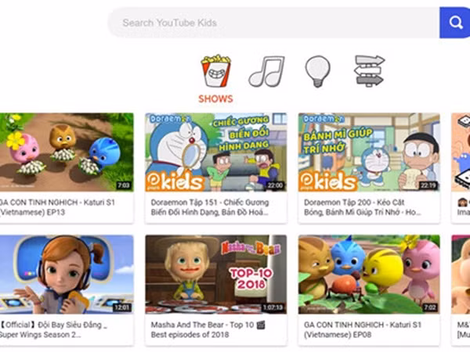470x352 pixels.
Task: Click the SHOWS label under popcorn
Action: tap(215, 99)
